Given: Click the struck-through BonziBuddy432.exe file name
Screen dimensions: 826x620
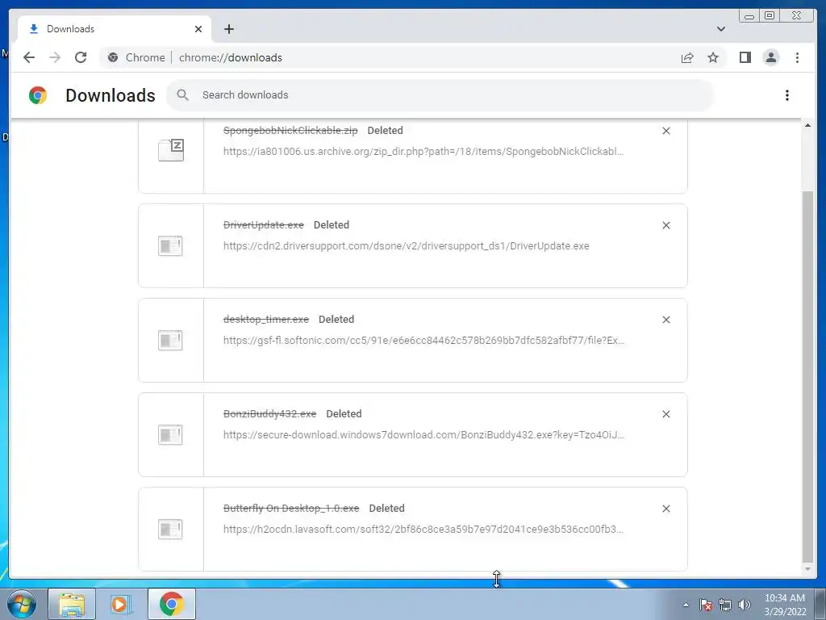Looking at the screenshot, I should click(269, 414).
